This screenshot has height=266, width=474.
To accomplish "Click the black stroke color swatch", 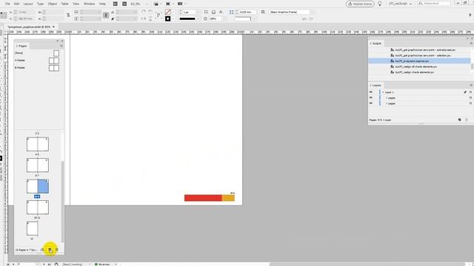I will [x=168, y=18].
